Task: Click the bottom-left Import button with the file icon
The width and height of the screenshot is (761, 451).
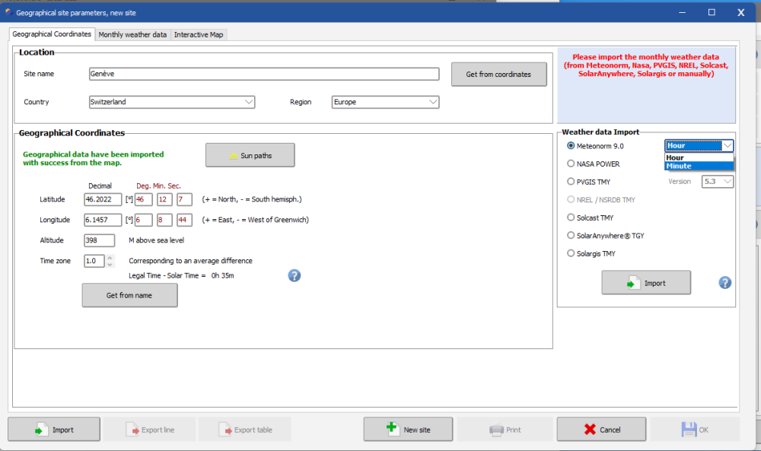Action: pos(54,429)
